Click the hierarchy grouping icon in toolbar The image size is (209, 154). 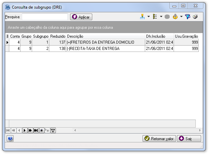click(x=142, y=17)
